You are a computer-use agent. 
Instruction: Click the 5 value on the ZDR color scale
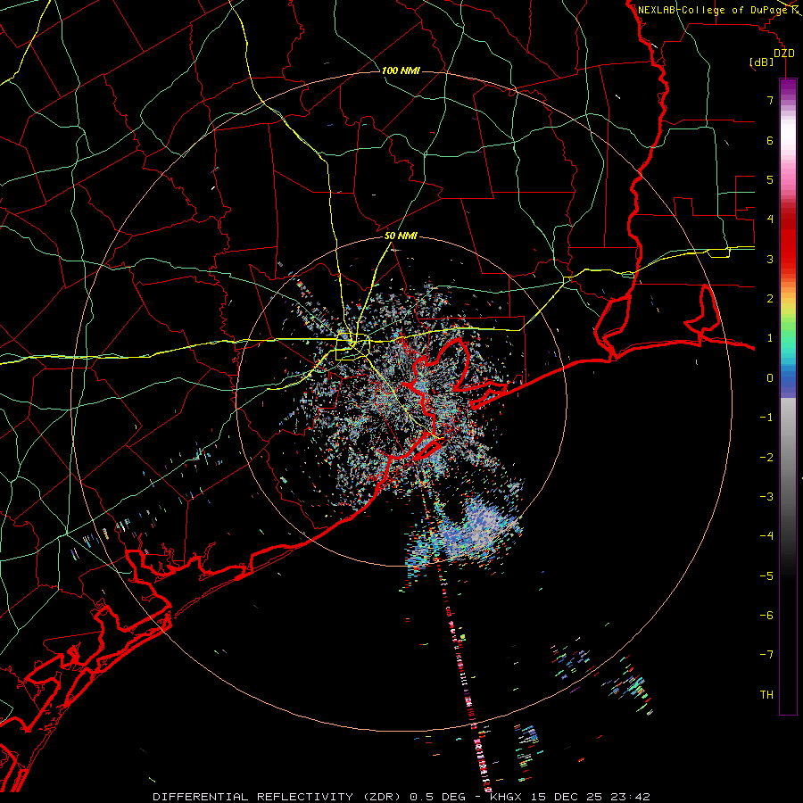pos(770,179)
